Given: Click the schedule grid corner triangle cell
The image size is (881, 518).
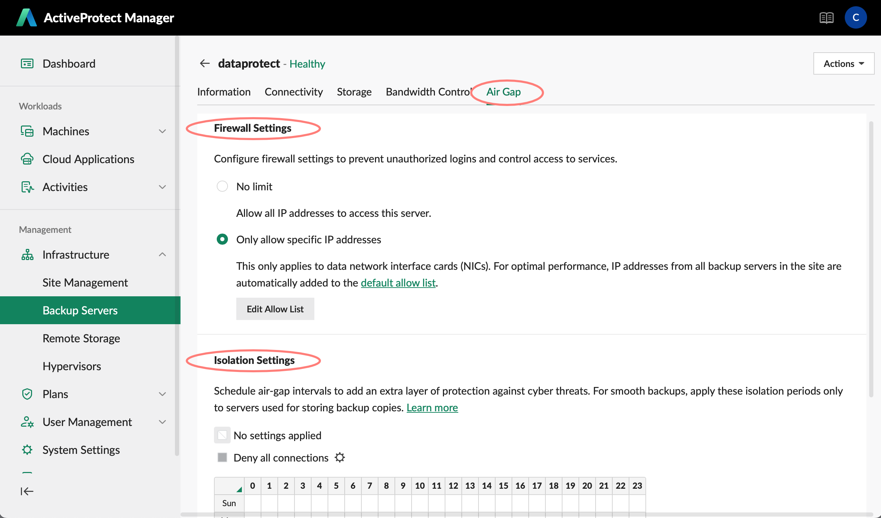Looking at the screenshot, I should click(x=229, y=486).
